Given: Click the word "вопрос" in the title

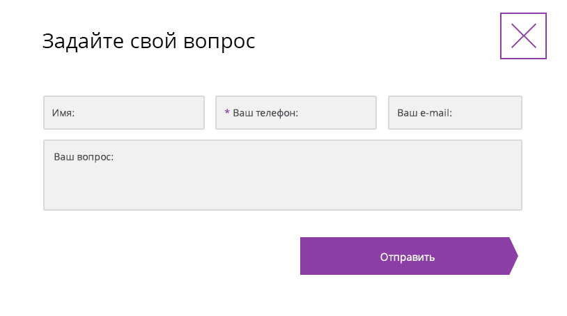Looking at the screenshot, I should tap(219, 42).
